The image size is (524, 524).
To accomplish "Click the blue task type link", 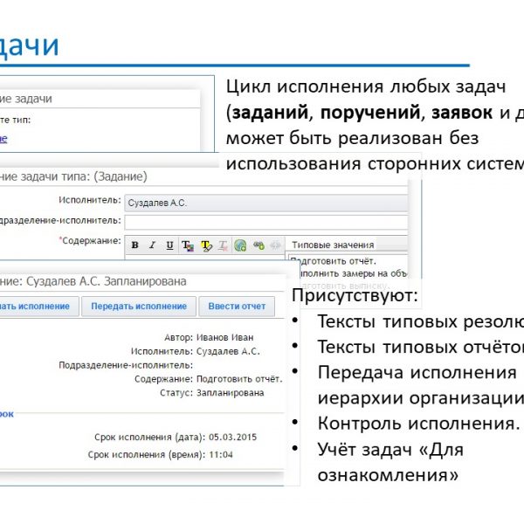I will 3,139.
